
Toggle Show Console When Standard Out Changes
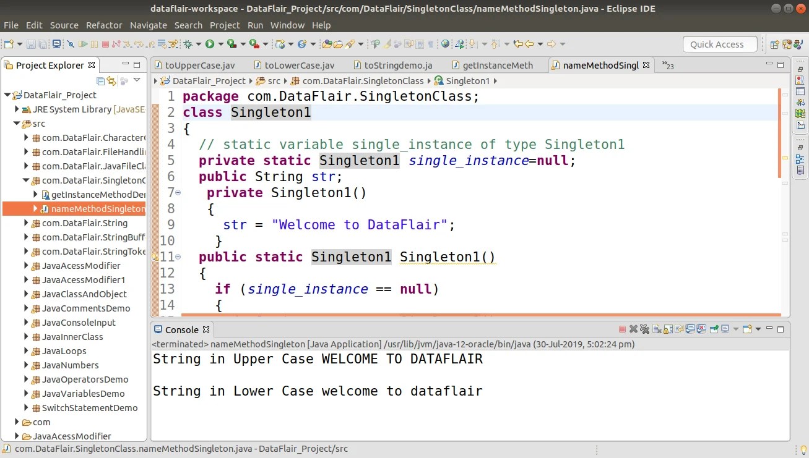click(690, 329)
